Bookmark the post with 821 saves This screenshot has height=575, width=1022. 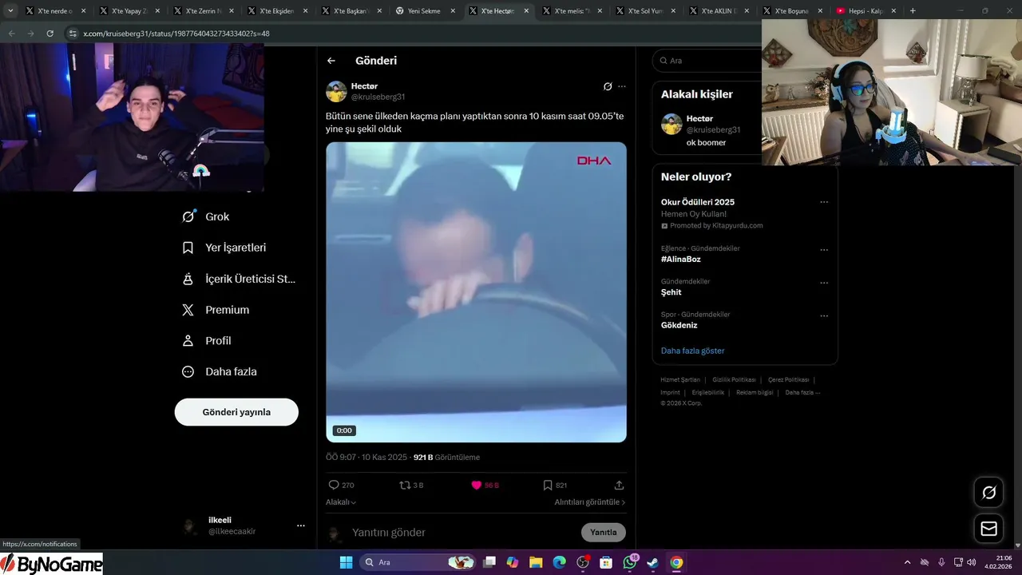[x=555, y=485]
